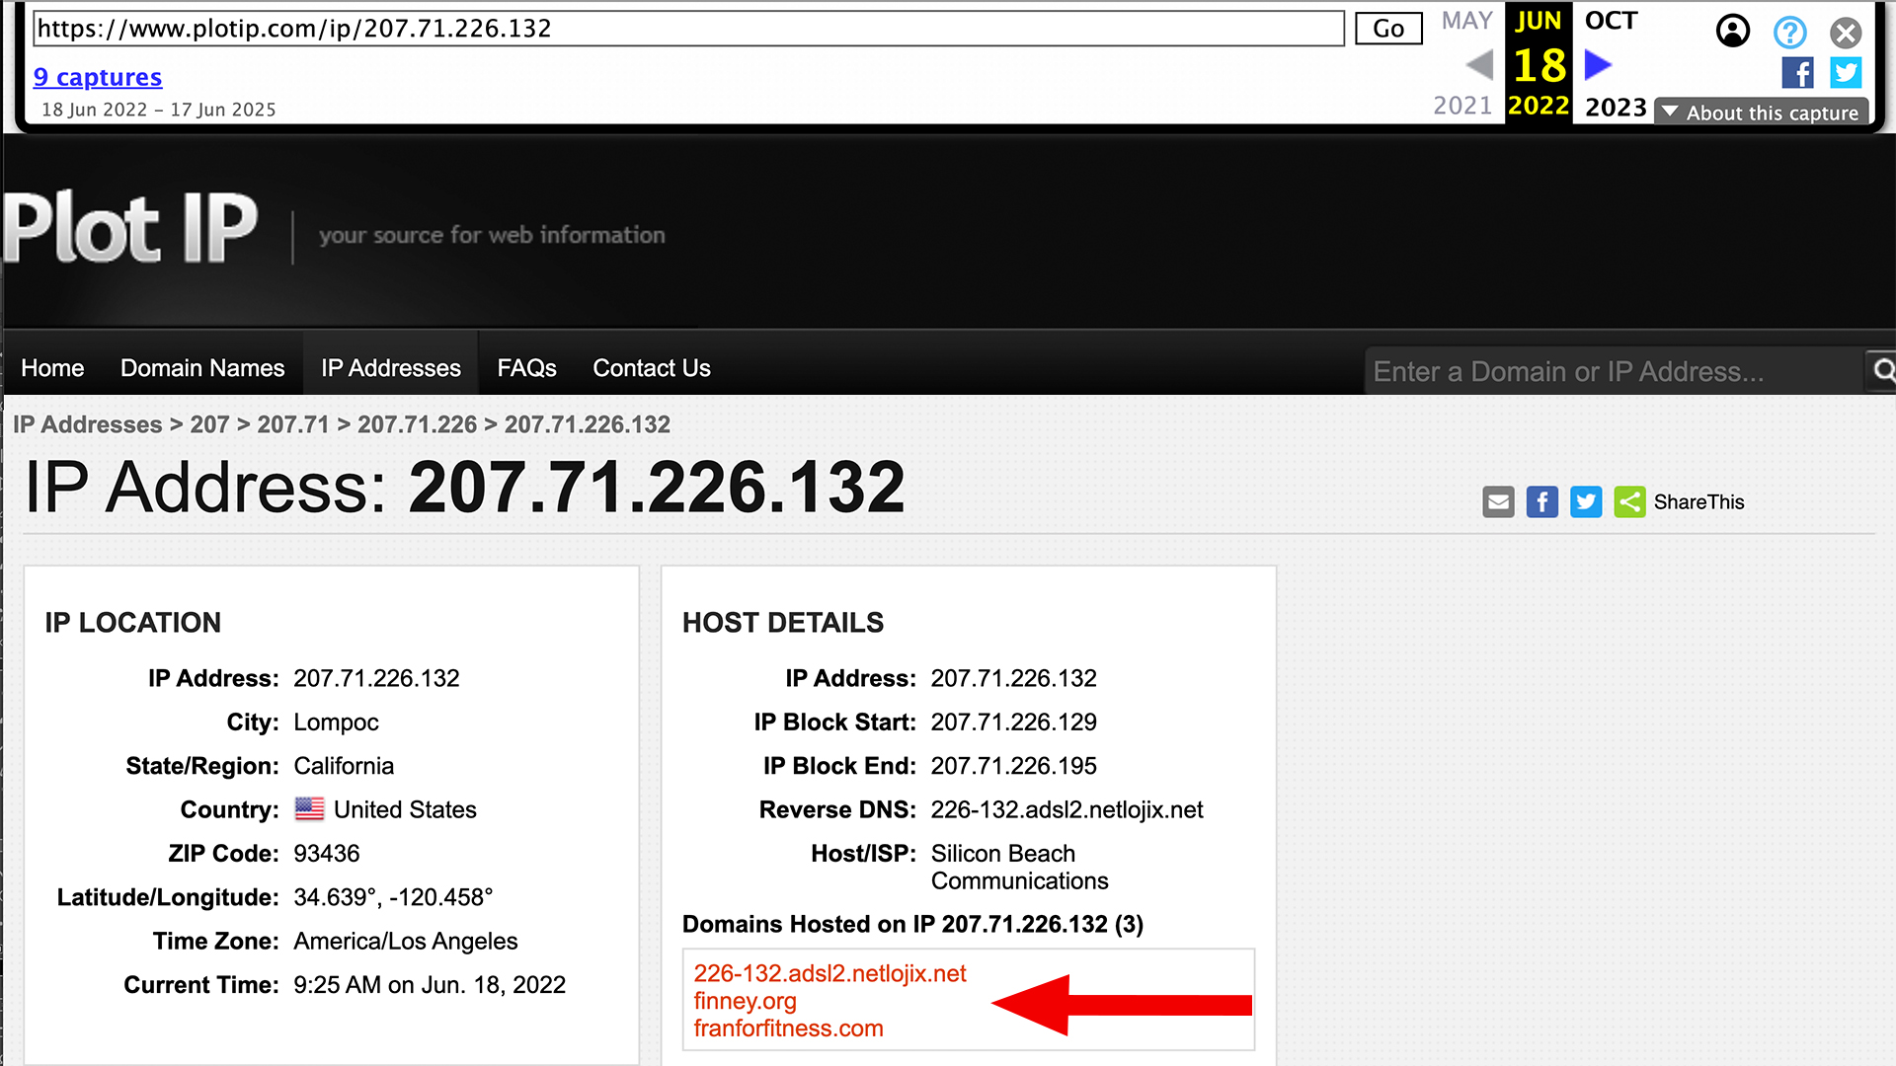
Task: Open the Domain Names menu item
Action: 202,368
